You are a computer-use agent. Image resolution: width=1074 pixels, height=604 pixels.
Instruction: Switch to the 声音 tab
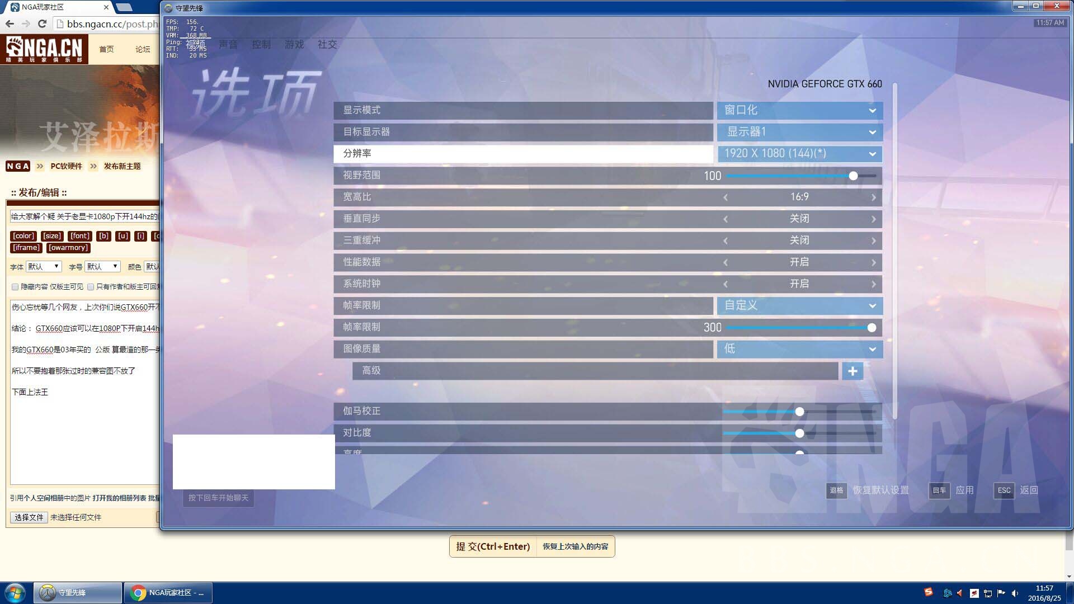[x=228, y=44]
